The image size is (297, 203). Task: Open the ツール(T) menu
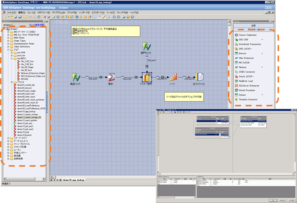111,12
